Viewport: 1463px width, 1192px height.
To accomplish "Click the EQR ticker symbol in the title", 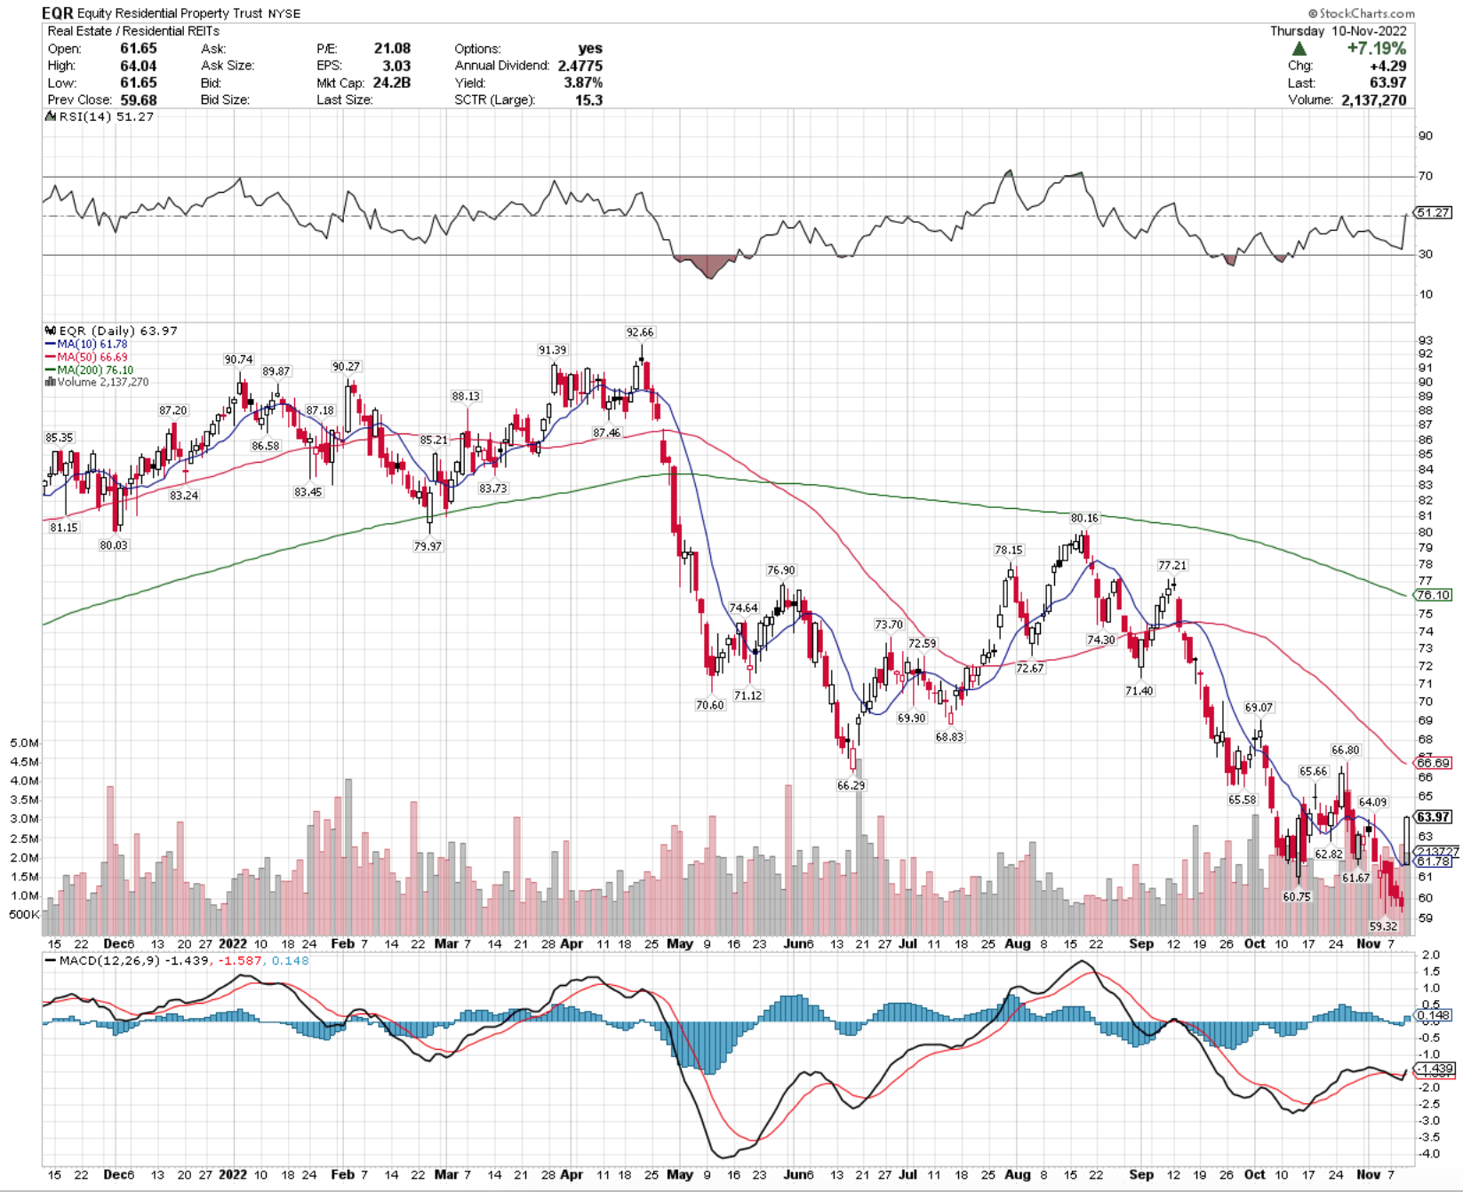I will tap(58, 13).
